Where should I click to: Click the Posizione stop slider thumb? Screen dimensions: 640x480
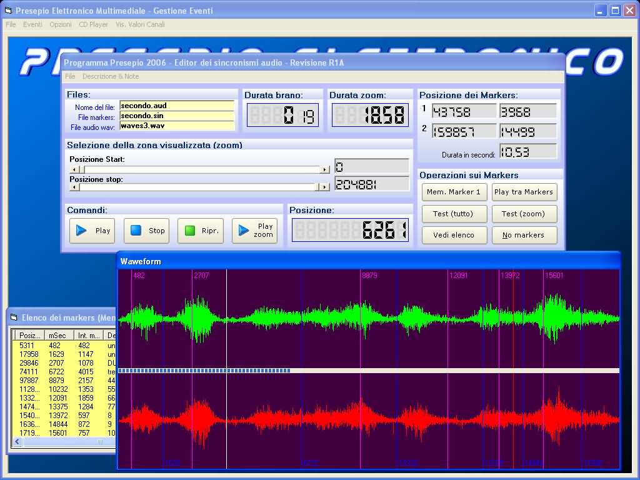[x=316, y=187]
